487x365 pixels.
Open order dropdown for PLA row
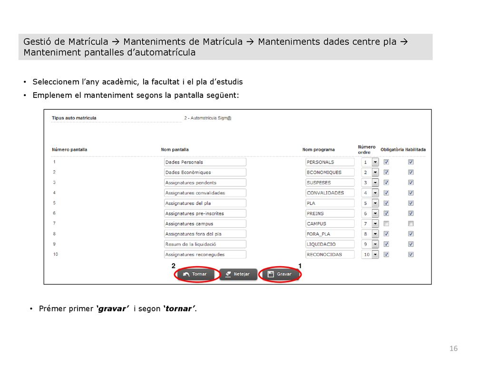pos(375,203)
